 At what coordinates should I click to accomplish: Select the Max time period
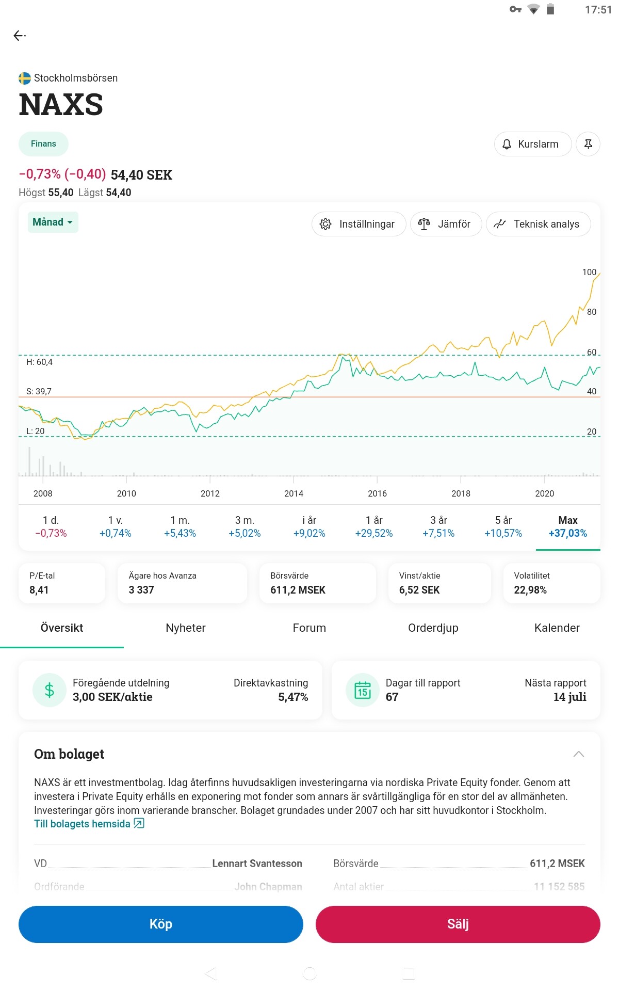pyautogui.click(x=567, y=526)
